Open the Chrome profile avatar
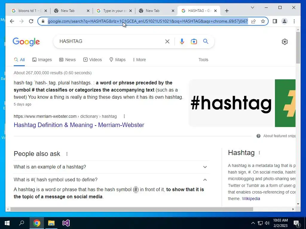 284,21
